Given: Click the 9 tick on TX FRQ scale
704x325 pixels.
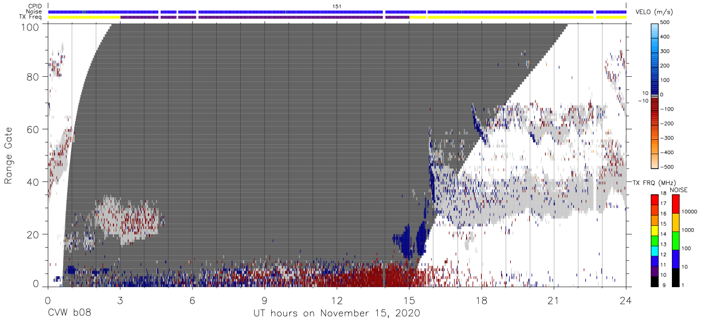Looking at the screenshot, I should (665, 285).
